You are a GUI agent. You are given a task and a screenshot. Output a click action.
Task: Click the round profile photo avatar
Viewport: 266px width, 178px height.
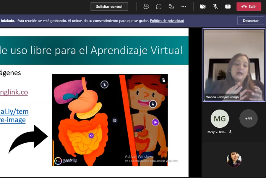[x=234, y=159]
